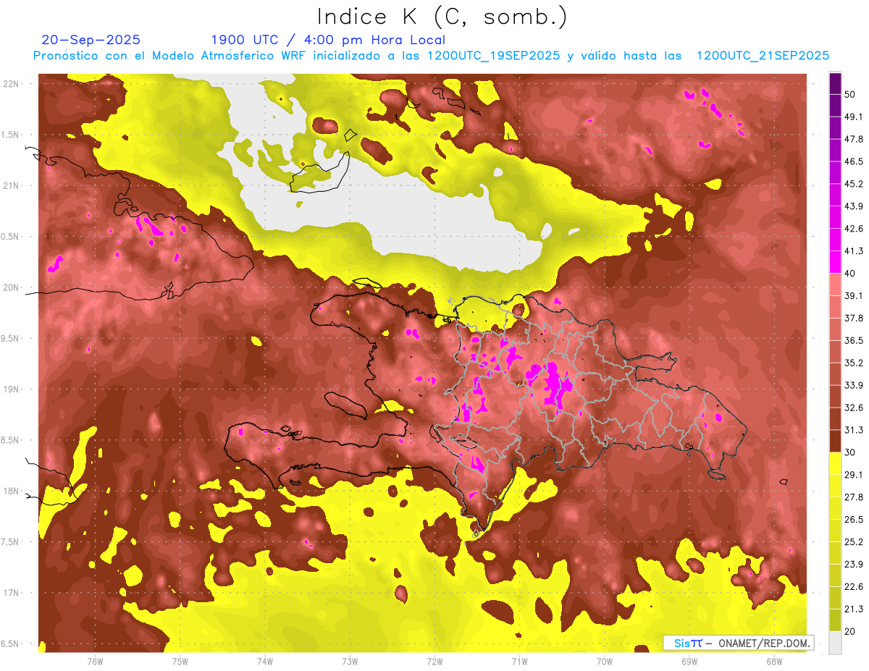869x671 pixels.
Task: Click the longitude axis label "71W"
Action: (519, 662)
